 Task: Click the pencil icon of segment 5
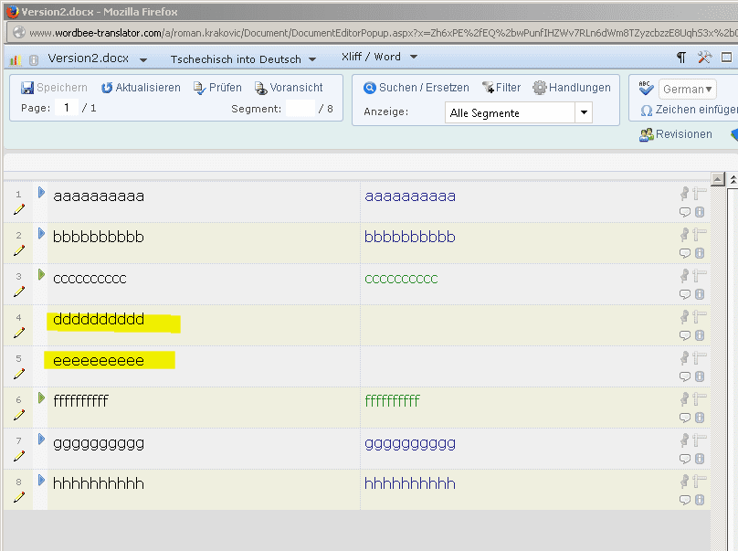[x=19, y=374]
